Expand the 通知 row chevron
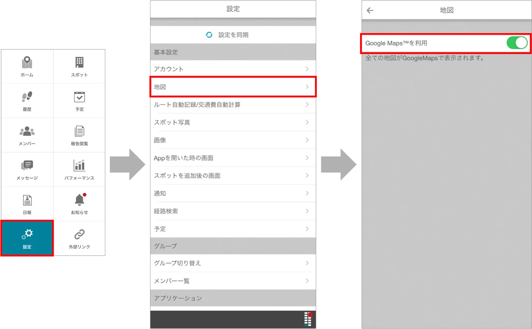 pyautogui.click(x=307, y=193)
